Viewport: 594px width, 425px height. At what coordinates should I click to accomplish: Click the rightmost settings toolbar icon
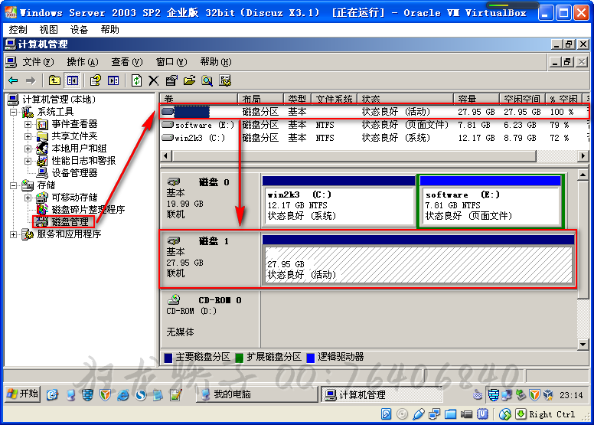tap(225, 80)
